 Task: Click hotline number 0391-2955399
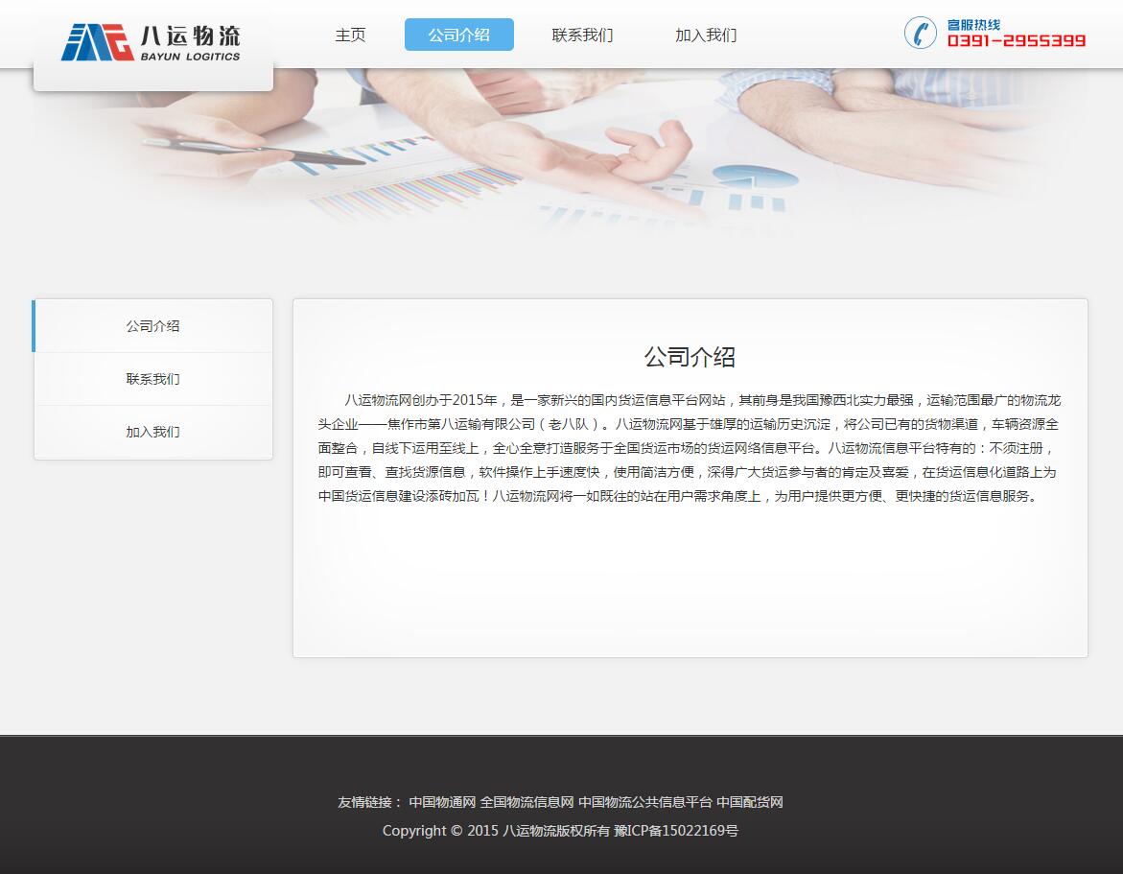(1017, 41)
